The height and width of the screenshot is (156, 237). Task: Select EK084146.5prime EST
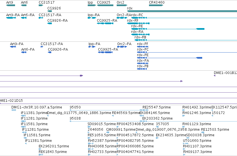[141, 116]
